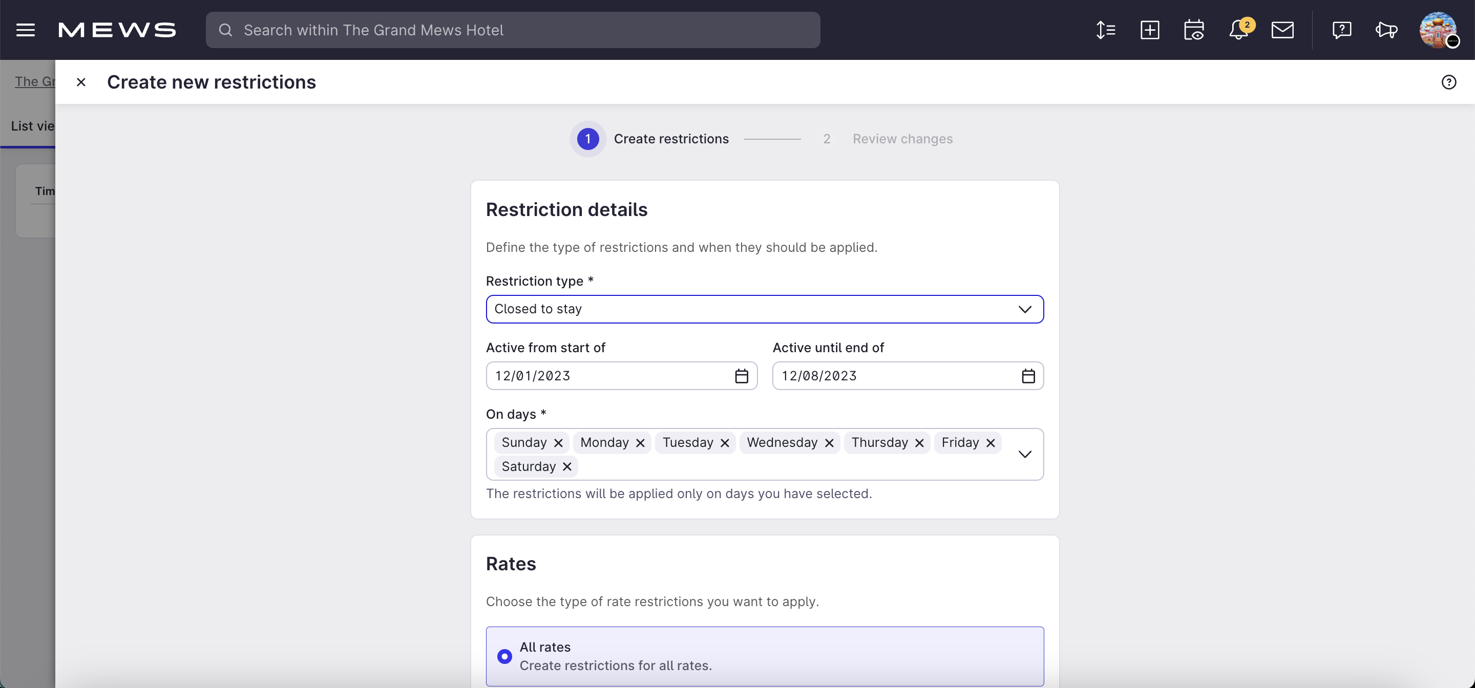This screenshot has width=1475, height=688.
Task: Open calendar picker for Active until date
Action: tap(1028, 376)
